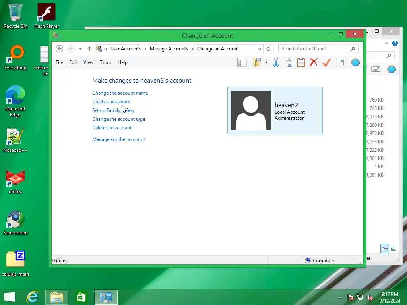Click Create a password
This screenshot has width=407, height=305.
[111, 102]
